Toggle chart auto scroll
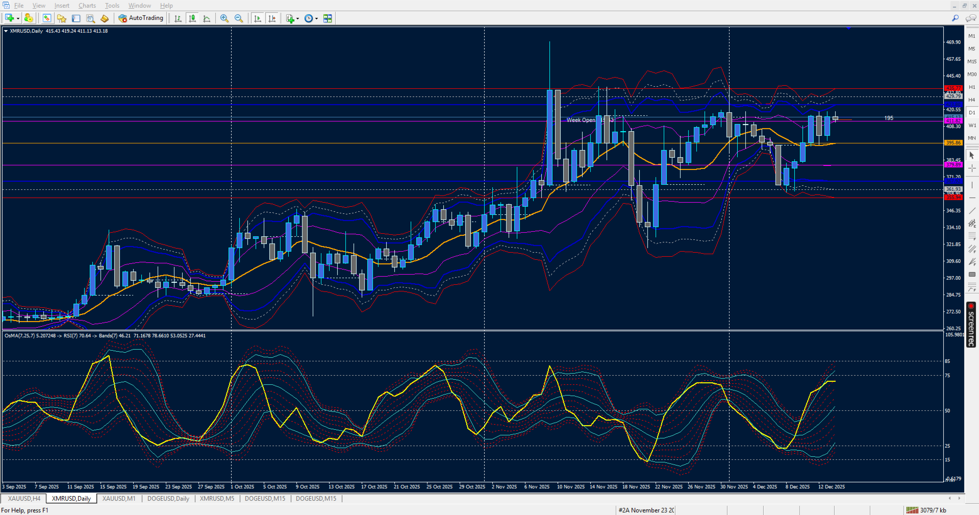 258,18
